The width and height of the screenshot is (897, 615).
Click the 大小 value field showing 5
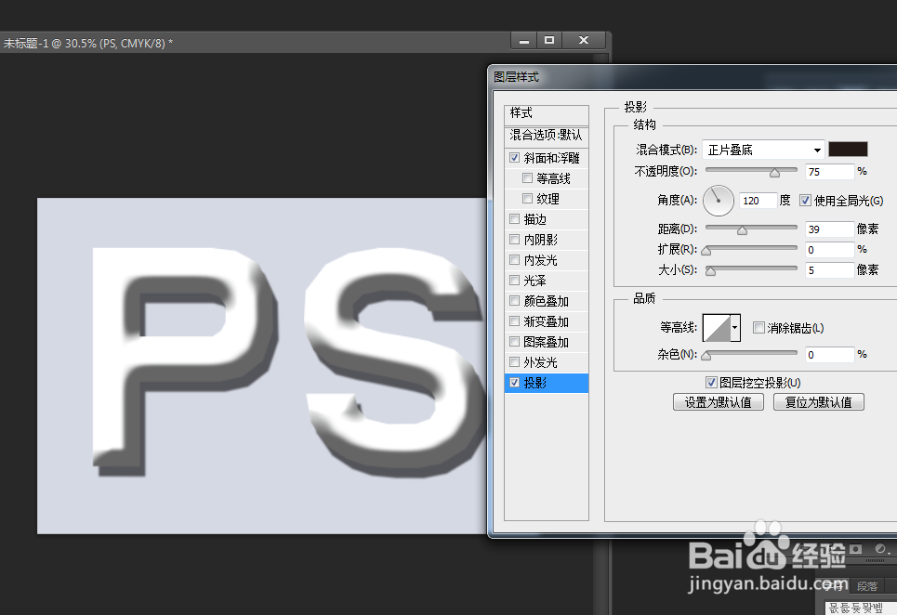point(829,270)
